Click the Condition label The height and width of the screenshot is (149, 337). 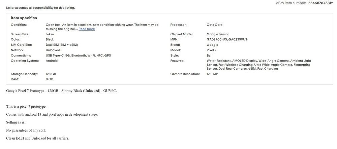pyautogui.click(x=19, y=25)
